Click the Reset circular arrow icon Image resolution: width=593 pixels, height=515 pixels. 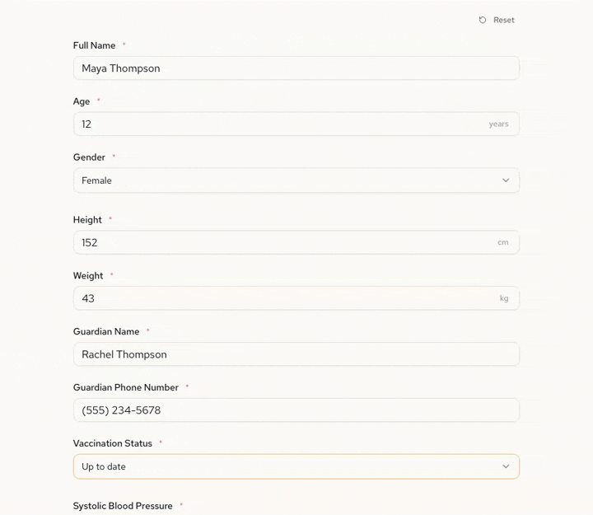click(x=483, y=20)
